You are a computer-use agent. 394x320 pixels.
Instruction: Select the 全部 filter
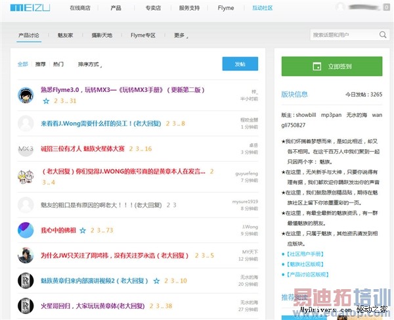tap(22, 64)
